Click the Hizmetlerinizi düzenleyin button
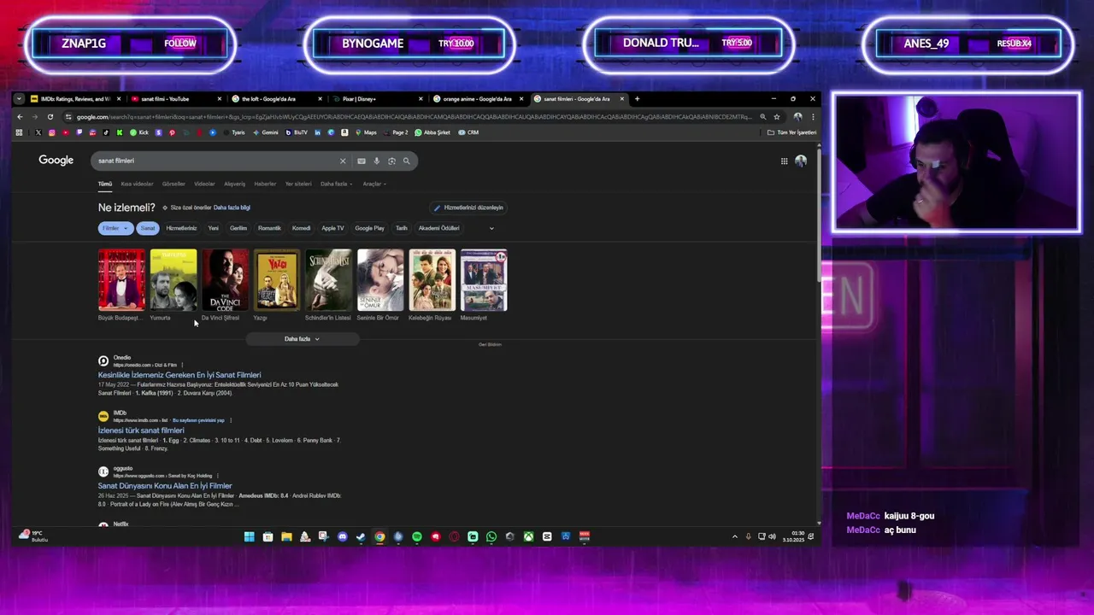Viewport: 1094px width, 615px height. click(468, 208)
